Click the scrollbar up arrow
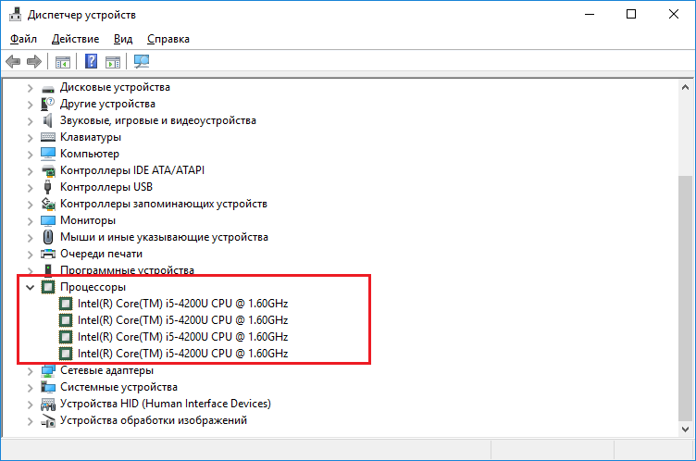This screenshot has width=696, height=461. point(685,87)
